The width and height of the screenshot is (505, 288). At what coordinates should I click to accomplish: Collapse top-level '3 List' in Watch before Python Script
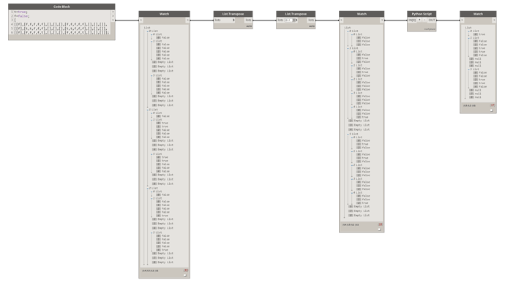click(x=348, y=134)
